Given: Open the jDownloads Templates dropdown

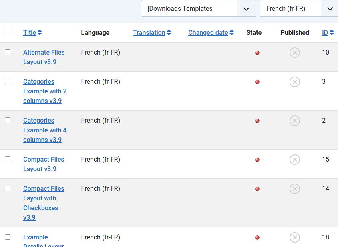Looking at the screenshot, I should click(x=198, y=8).
